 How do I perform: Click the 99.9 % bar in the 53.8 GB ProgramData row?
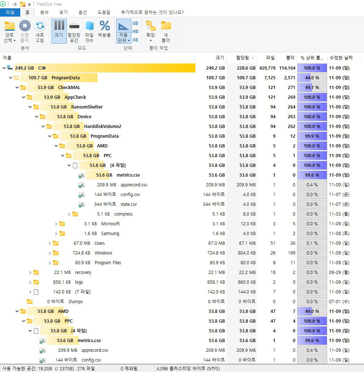pos(312,136)
